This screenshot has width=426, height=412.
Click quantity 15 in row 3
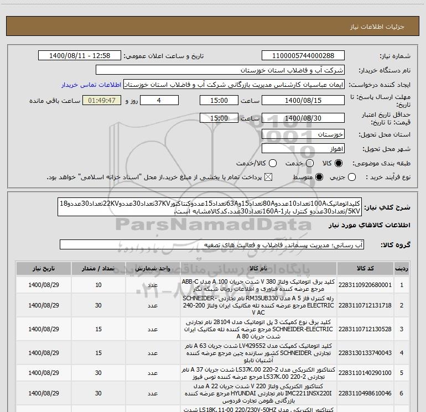98,329
